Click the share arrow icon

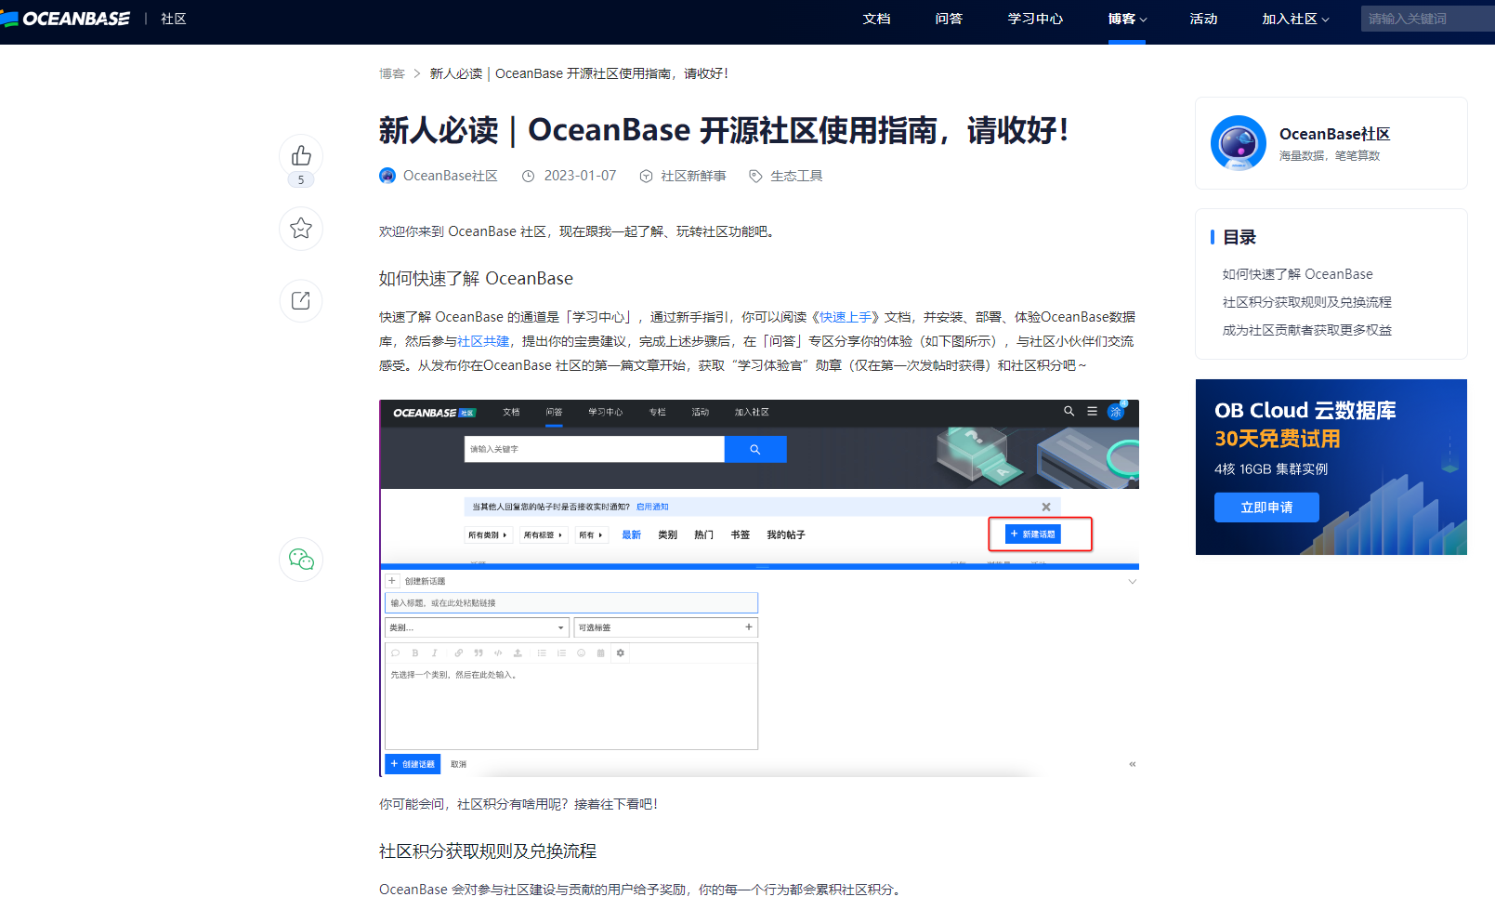301,300
